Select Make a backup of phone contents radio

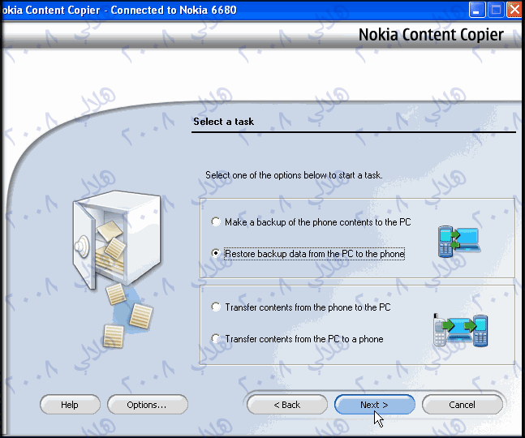(x=216, y=222)
